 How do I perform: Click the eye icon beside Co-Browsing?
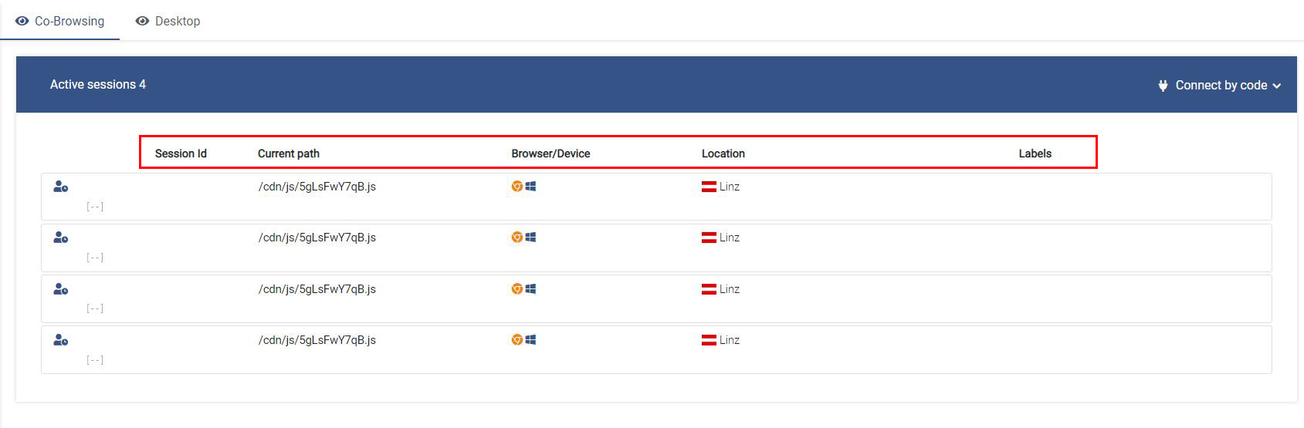click(x=22, y=21)
